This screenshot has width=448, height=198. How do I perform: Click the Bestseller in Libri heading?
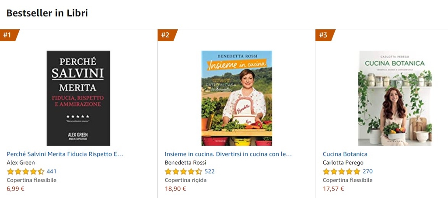point(47,13)
